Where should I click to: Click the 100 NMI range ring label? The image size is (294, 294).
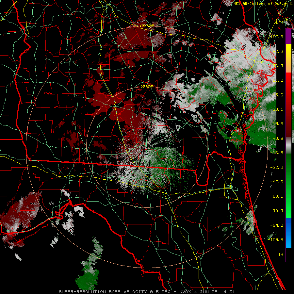pos(147,26)
